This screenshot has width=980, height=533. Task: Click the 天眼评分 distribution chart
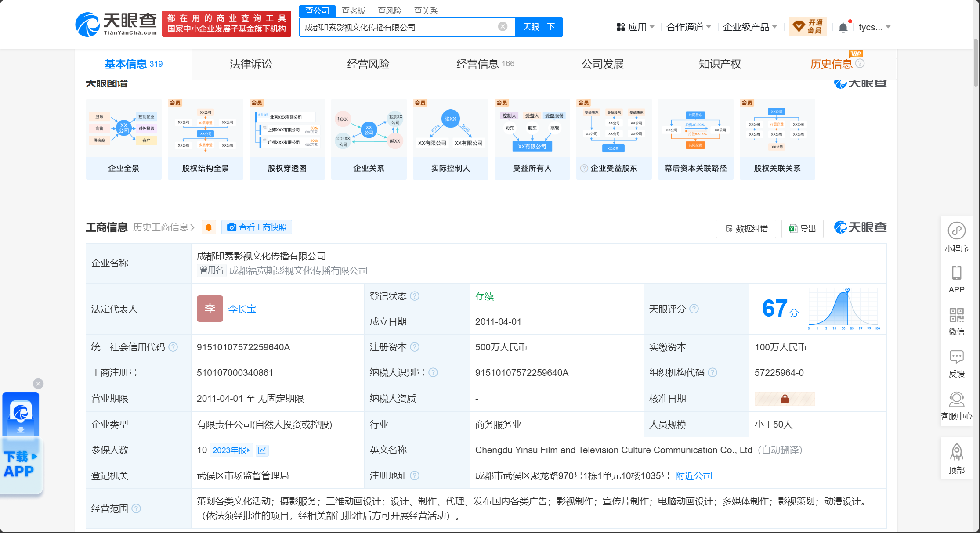click(843, 309)
